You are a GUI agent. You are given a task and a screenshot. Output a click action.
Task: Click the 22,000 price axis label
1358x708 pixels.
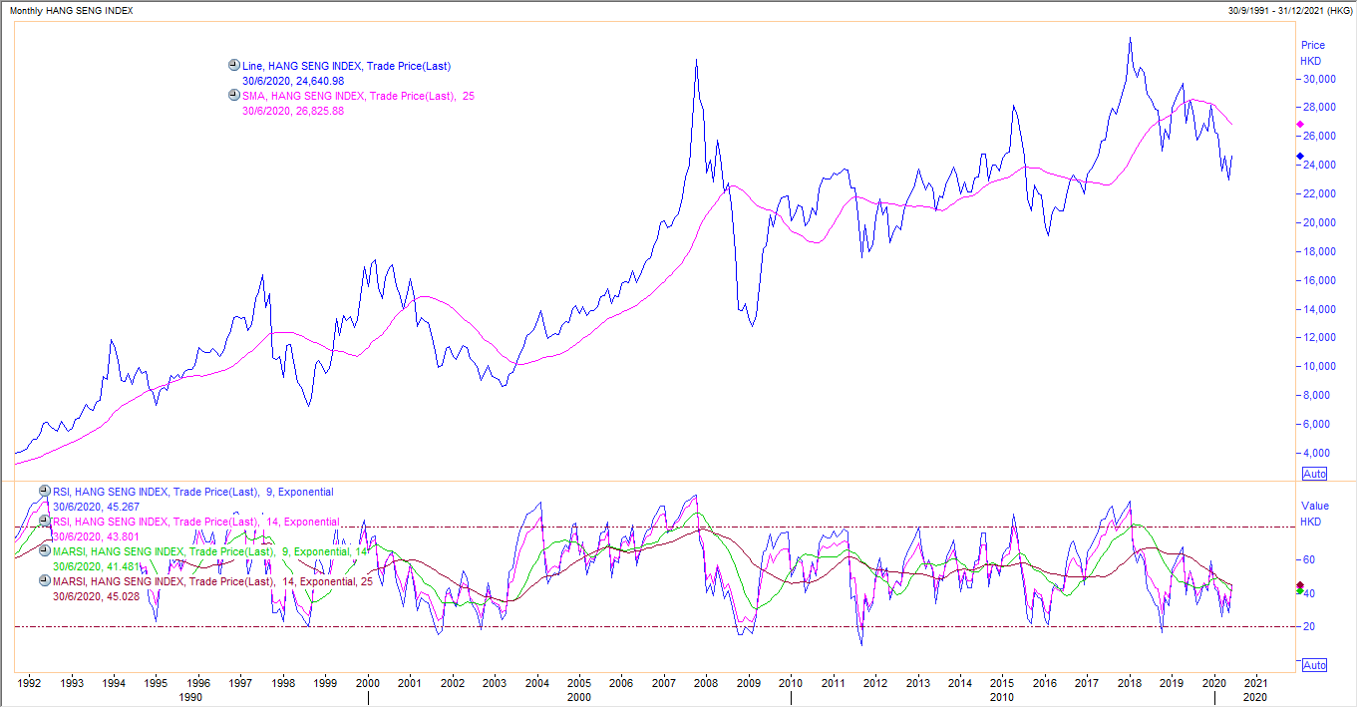[1317, 194]
